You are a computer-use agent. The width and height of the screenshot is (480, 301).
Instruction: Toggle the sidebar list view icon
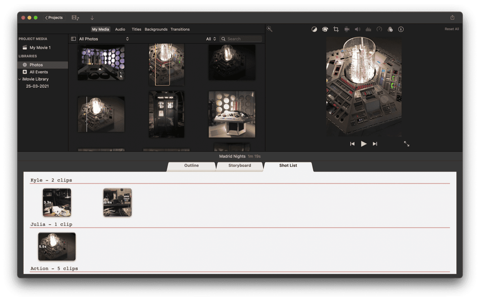click(x=73, y=39)
